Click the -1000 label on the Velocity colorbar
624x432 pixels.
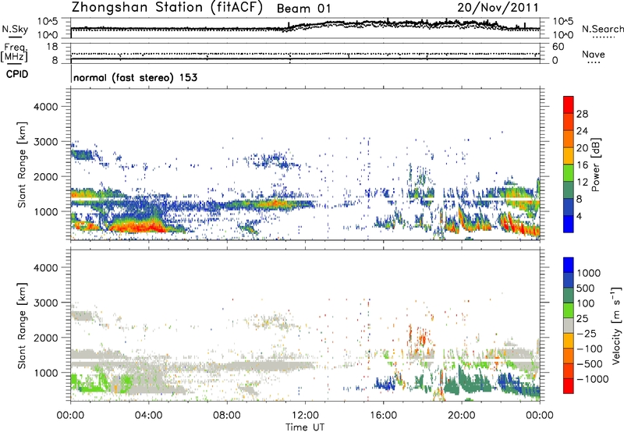pyautogui.click(x=592, y=379)
